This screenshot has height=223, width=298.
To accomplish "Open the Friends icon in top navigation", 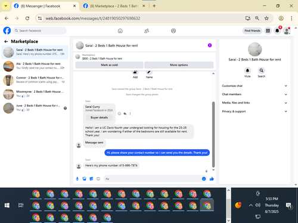I will 147,31.
